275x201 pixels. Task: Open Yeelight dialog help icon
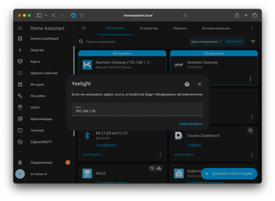click(187, 84)
